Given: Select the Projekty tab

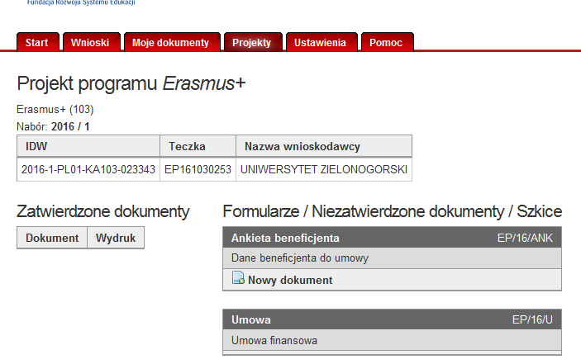Looking at the screenshot, I should pyautogui.click(x=253, y=42).
